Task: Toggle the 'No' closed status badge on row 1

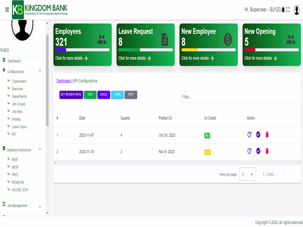Action: click(207, 136)
